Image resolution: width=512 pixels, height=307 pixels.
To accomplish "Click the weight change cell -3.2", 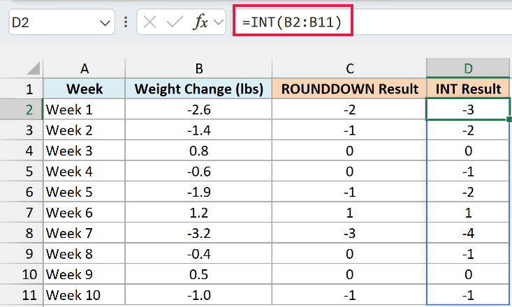I will (198, 233).
